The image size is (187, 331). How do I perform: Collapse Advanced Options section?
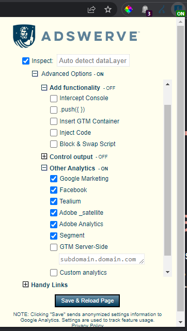(35, 74)
